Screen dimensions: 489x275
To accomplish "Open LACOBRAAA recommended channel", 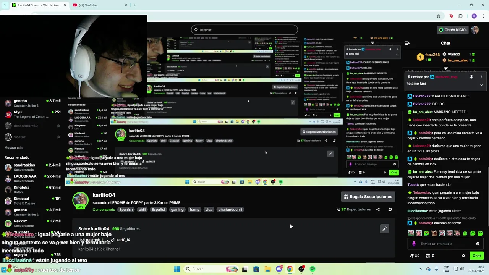I will click(32, 178).
